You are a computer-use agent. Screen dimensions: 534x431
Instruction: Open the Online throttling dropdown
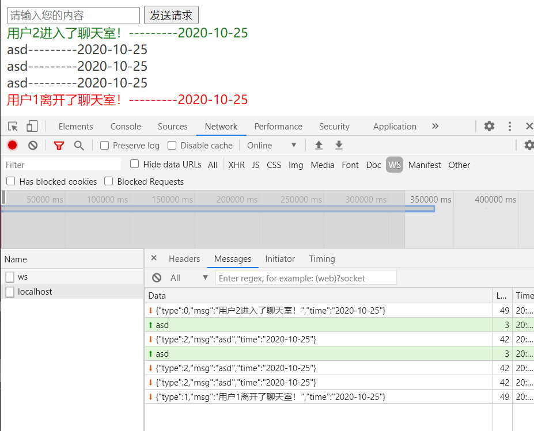pyautogui.click(x=271, y=145)
